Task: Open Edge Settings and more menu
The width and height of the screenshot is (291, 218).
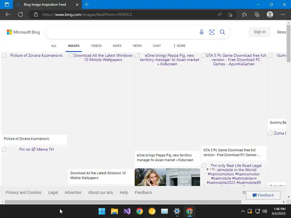Action: point(283,14)
